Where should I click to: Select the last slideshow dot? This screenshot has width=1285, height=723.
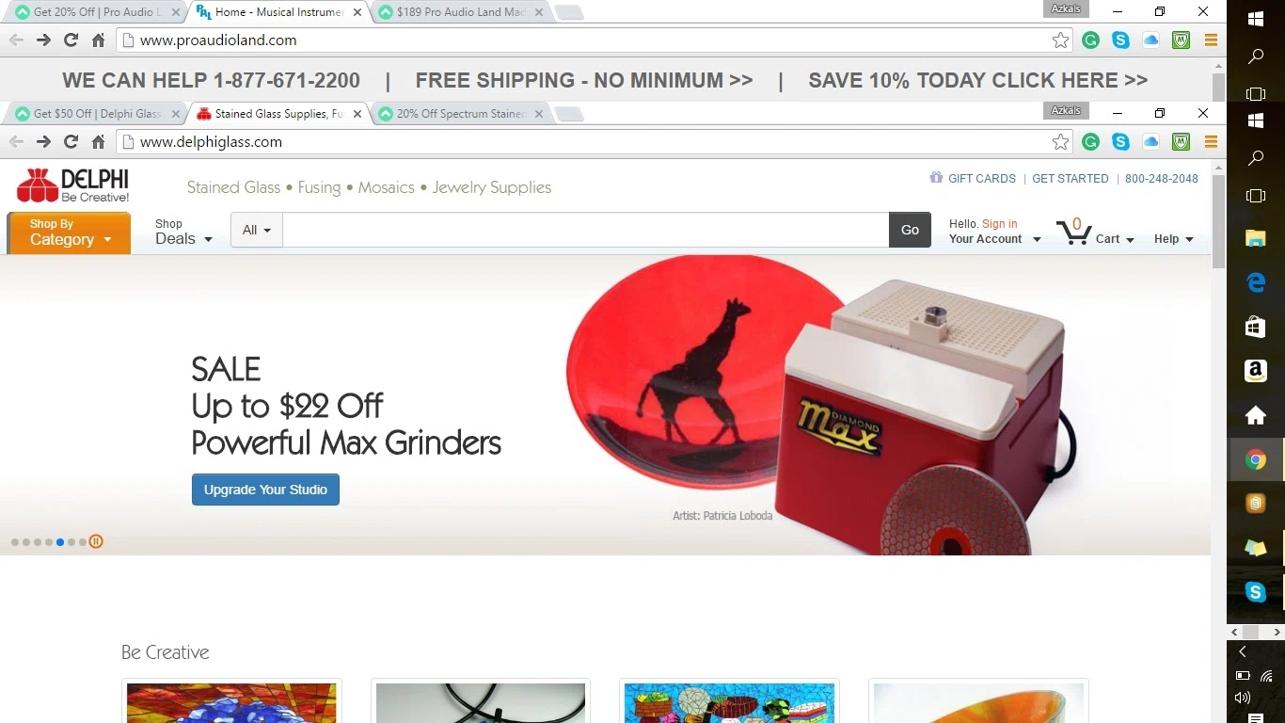coord(83,542)
